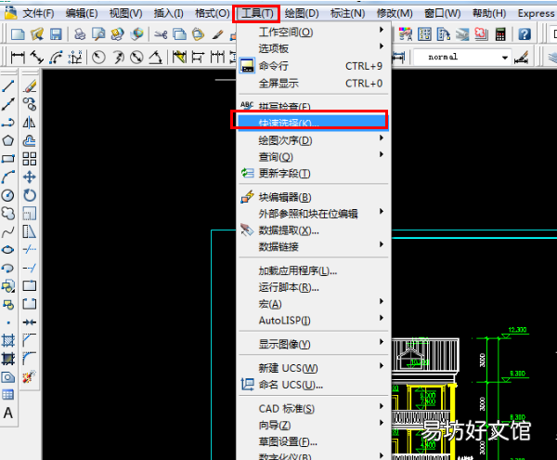Expand the 选项板 submenu
Viewport: 557px width, 460px height.
313,48
